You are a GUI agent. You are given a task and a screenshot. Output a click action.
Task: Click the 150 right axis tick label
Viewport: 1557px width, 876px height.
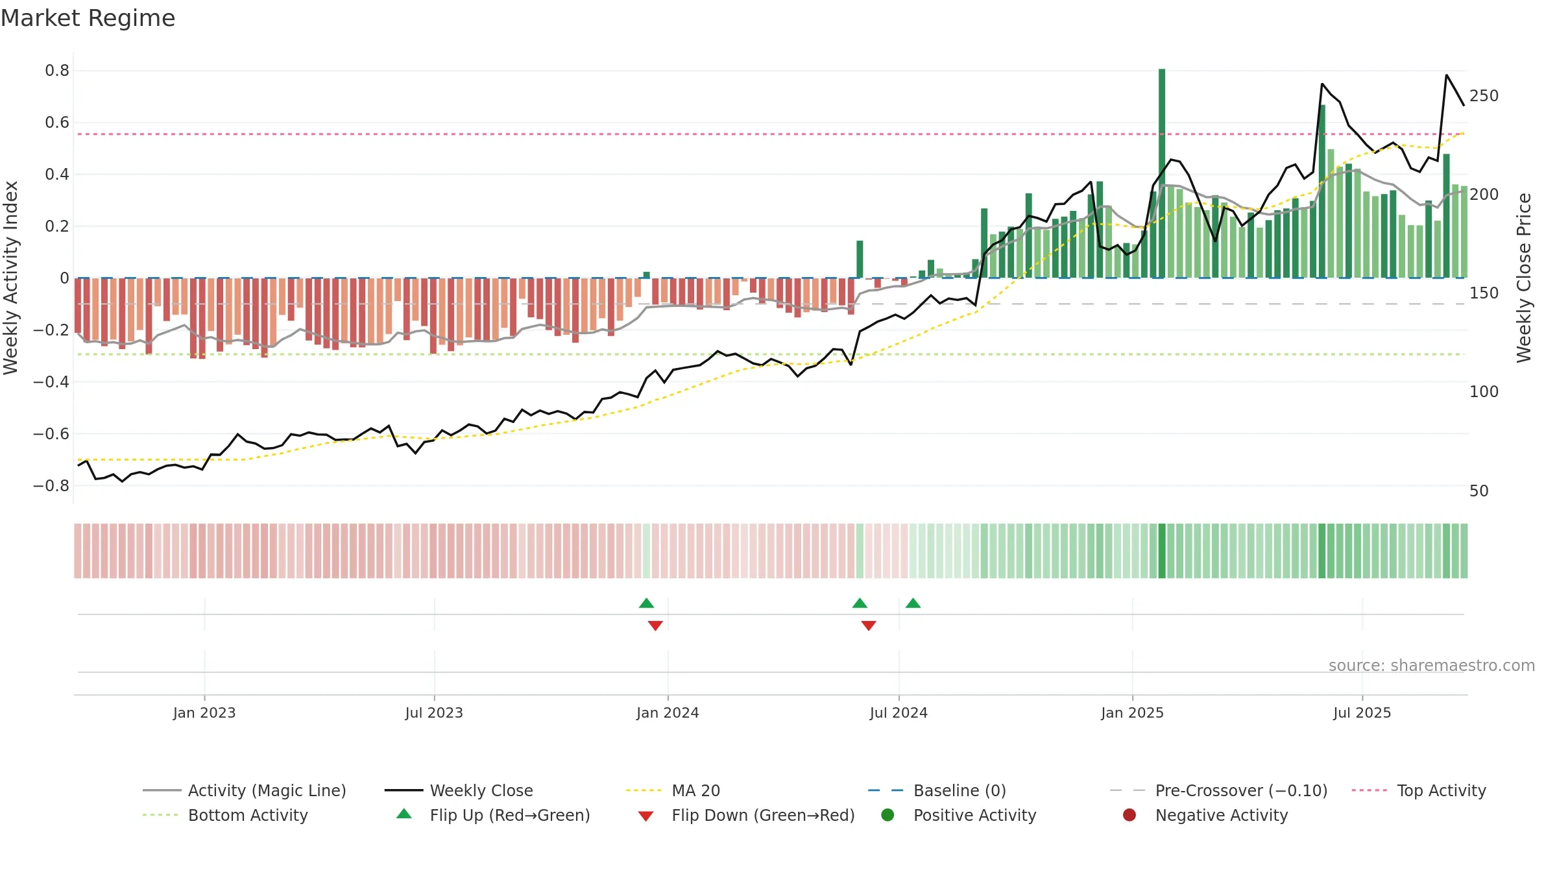coord(1484,293)
